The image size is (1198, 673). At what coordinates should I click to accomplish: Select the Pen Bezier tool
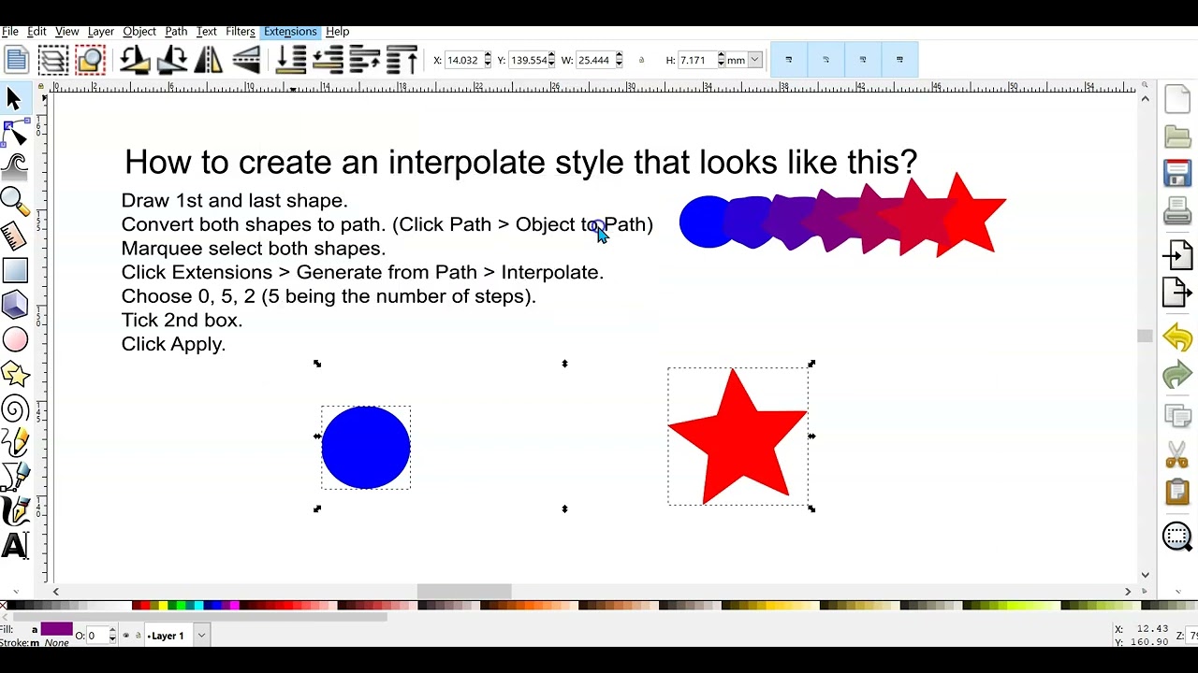coord(15,477)
